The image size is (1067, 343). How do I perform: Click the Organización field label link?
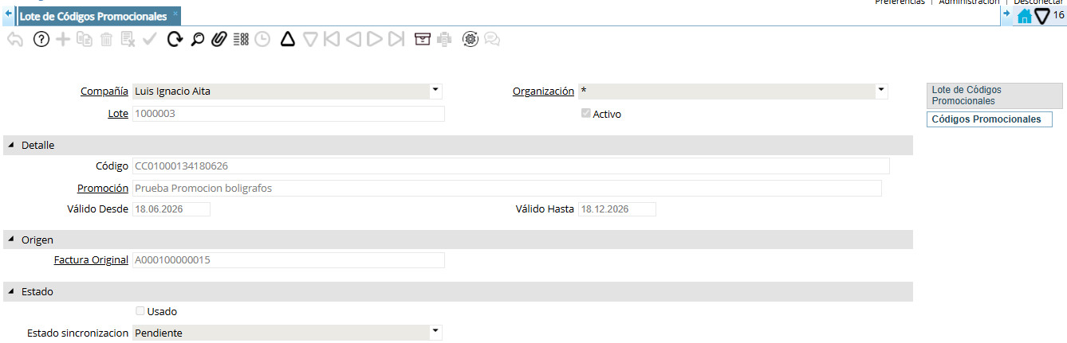click(543, 92)
